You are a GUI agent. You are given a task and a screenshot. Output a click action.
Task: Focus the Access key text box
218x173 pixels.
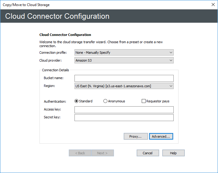coord(124,110)
